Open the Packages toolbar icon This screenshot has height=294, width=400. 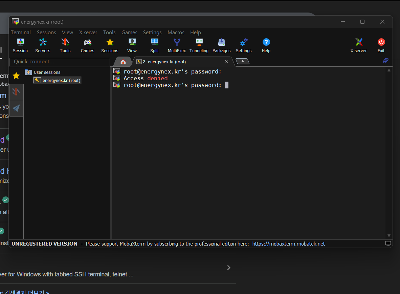(x=221, y=45)
